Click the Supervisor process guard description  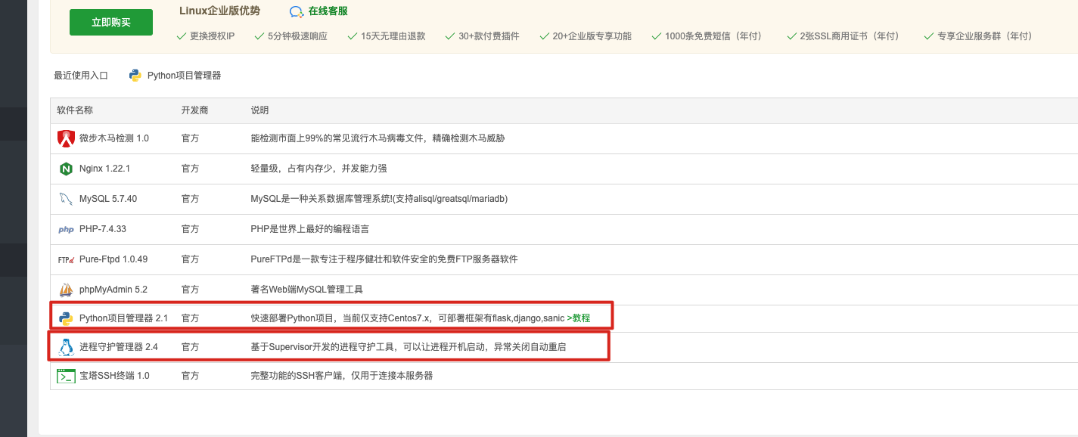click(x=408, y=347)
